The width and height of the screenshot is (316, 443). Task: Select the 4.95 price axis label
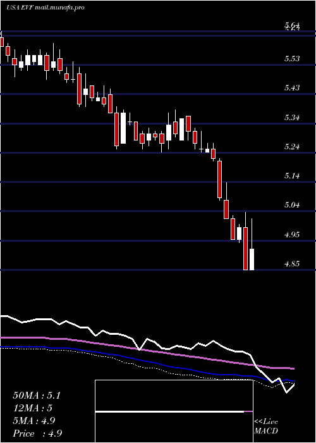[x=292, y=235]
